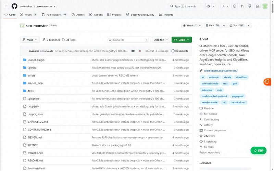This screenshot has width=274, height=171.
Task: Open the Activity sidebar link
Action: [206, 125]
